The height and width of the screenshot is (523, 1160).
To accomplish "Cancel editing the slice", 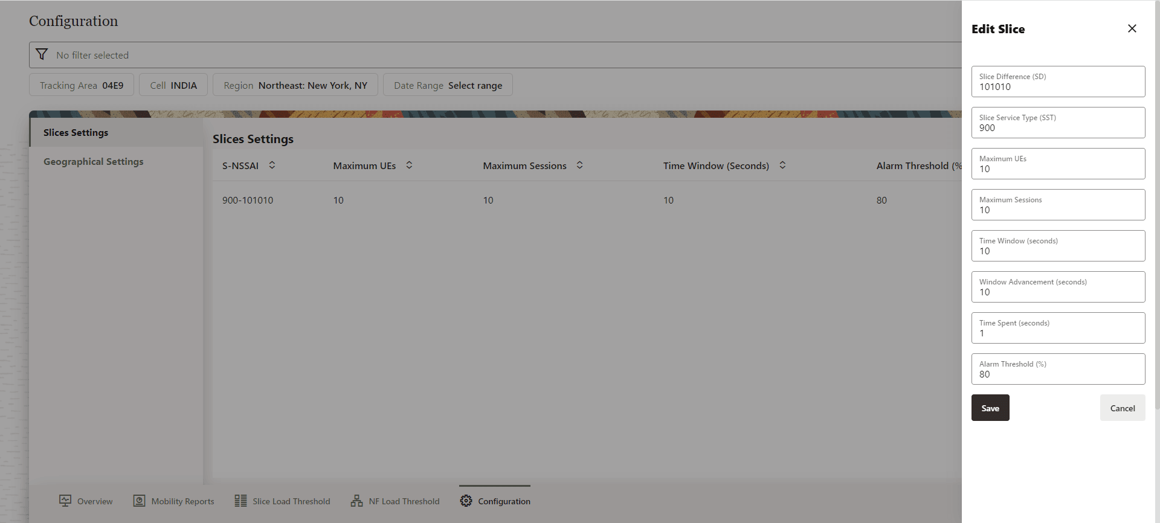I will pos(1123,408).
